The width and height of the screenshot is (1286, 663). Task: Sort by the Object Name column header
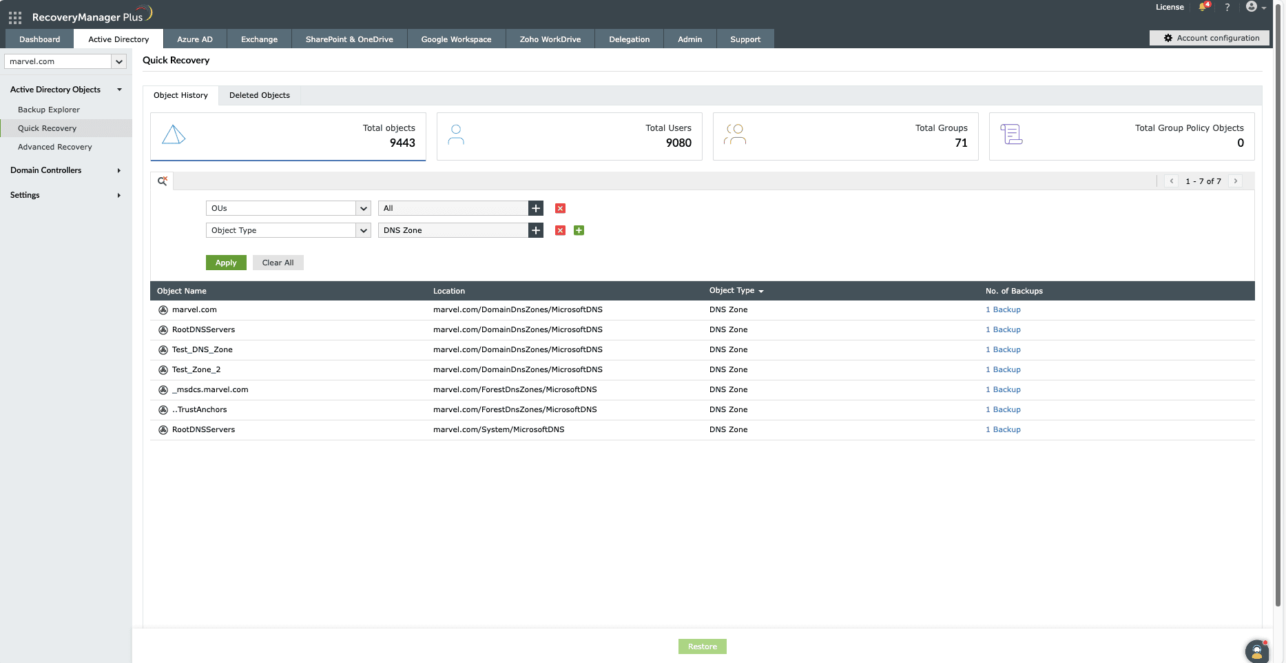tap(182, 291)
